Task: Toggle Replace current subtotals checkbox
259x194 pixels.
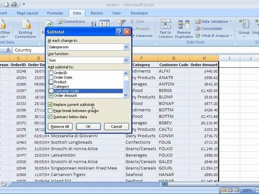Action: [50, 105]
